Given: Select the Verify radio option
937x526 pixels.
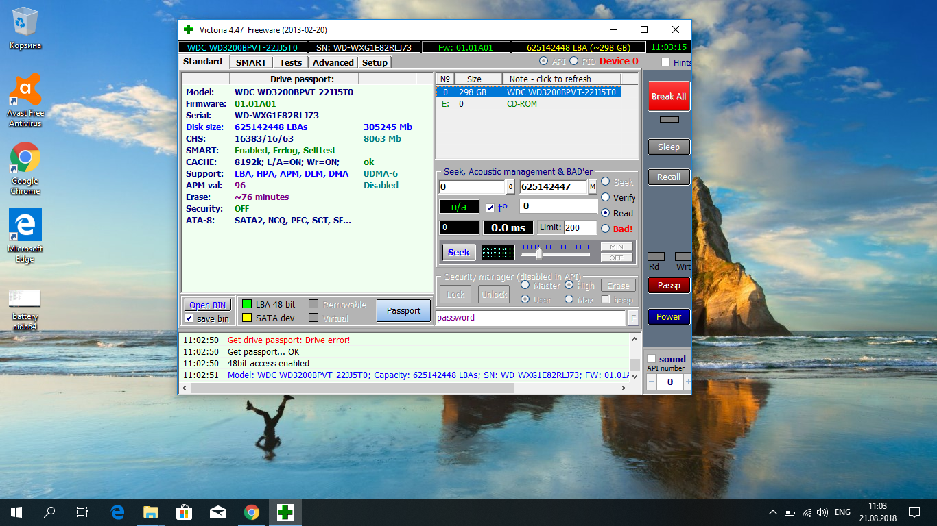Looking at the screenshot, I should [x=606, y=197].
